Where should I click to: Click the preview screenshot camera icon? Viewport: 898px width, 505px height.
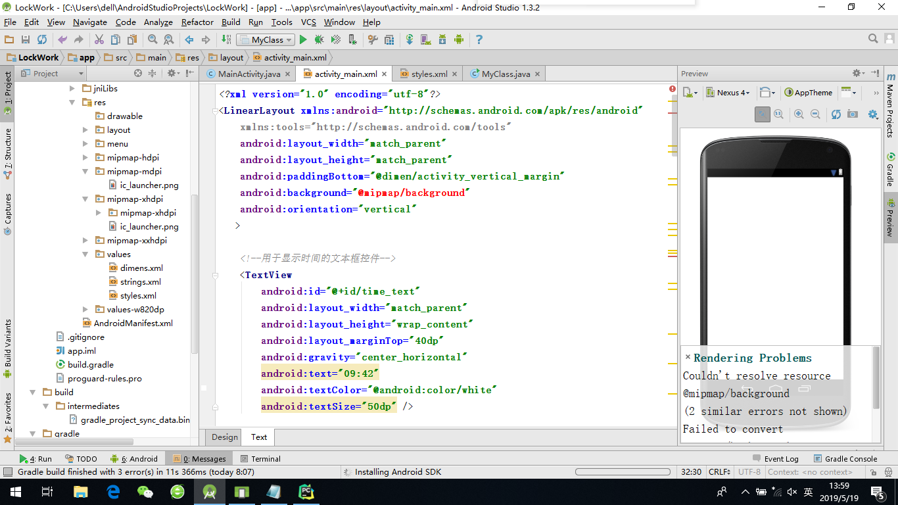853,114
